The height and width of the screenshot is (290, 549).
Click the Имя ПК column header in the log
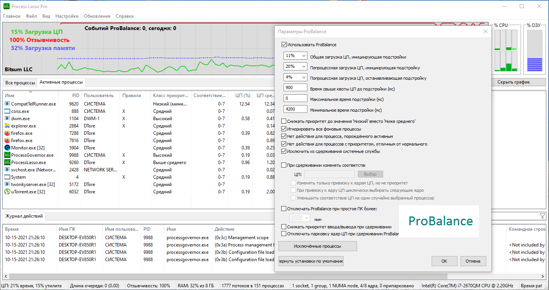(x=80, y=229)
